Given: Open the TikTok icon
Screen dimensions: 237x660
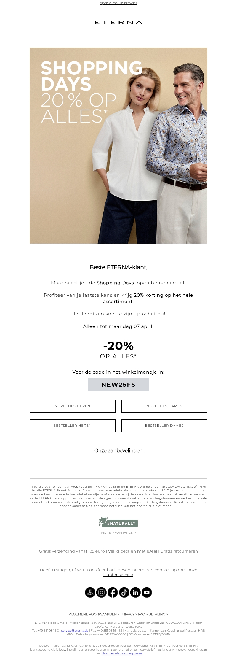Looking at the screenshot, I should click(124, 592).
